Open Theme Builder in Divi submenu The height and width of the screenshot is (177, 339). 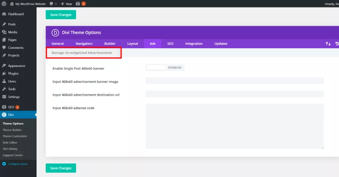[12, 130]
